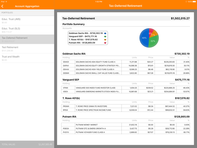Click the GAPAX ticker cell
The width and height of the screenshot is (197, 148).
pos(68,65)
